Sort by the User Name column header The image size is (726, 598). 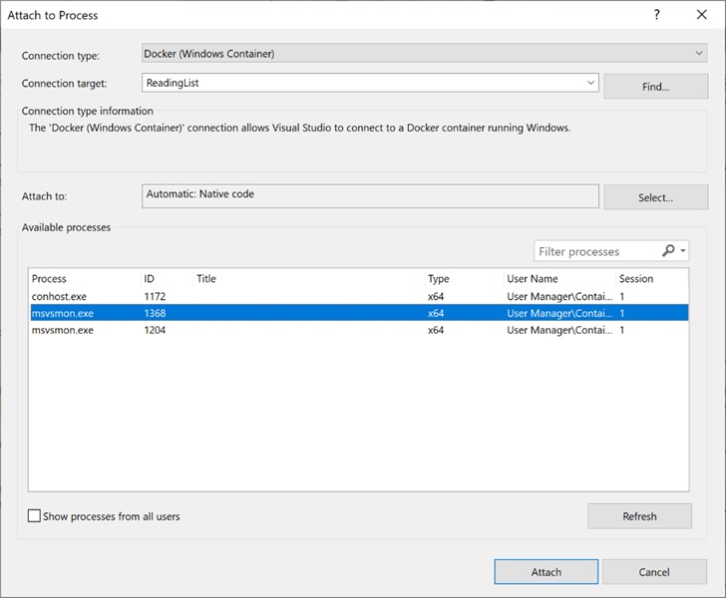coord(533,279)
